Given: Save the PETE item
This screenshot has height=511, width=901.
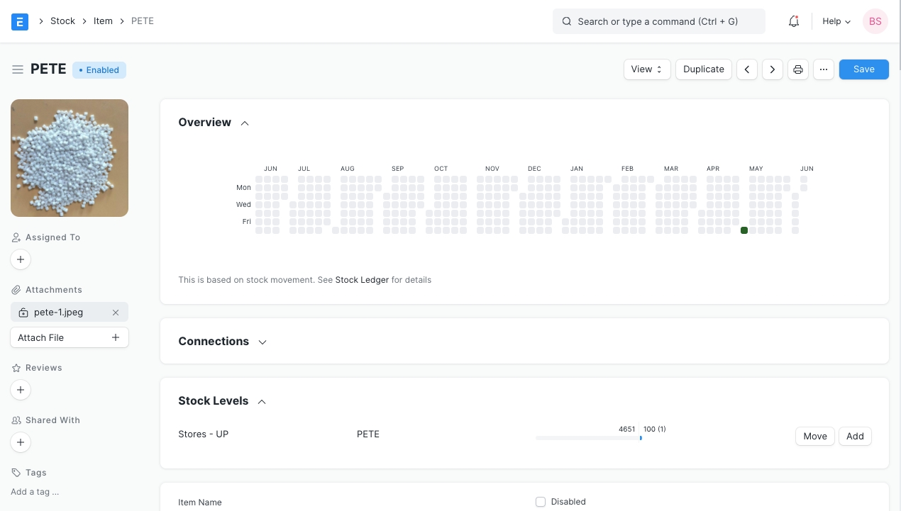Looking at the screenshot, I should [863, 69].
